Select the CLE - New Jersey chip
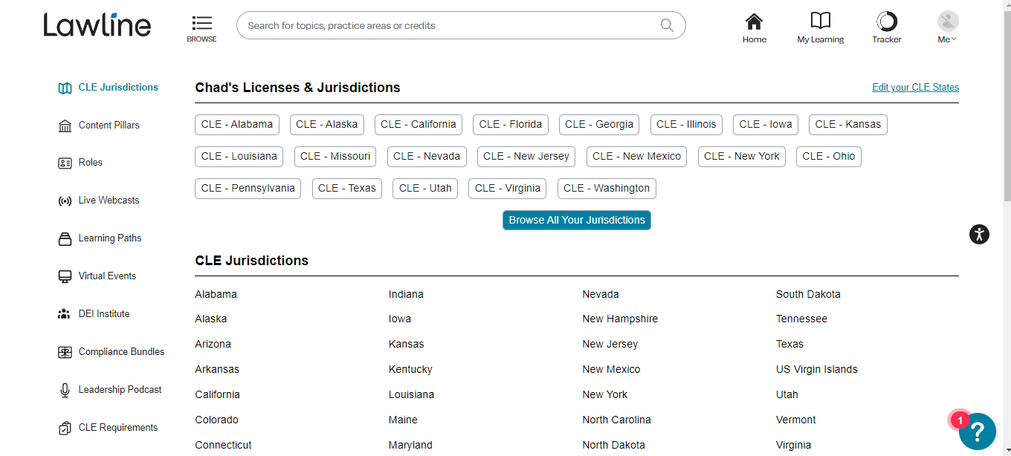1011x456 pixels. 526,157
